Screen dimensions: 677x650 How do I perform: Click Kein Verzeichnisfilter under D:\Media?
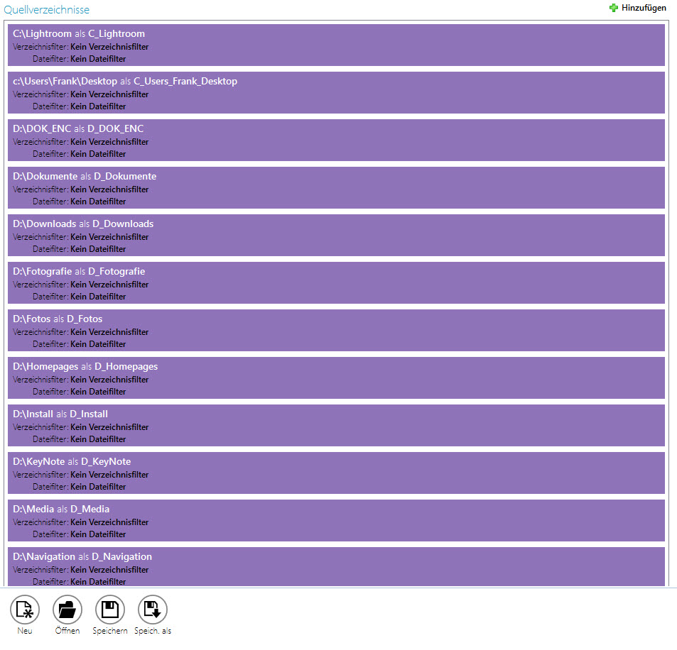point(109,522)
